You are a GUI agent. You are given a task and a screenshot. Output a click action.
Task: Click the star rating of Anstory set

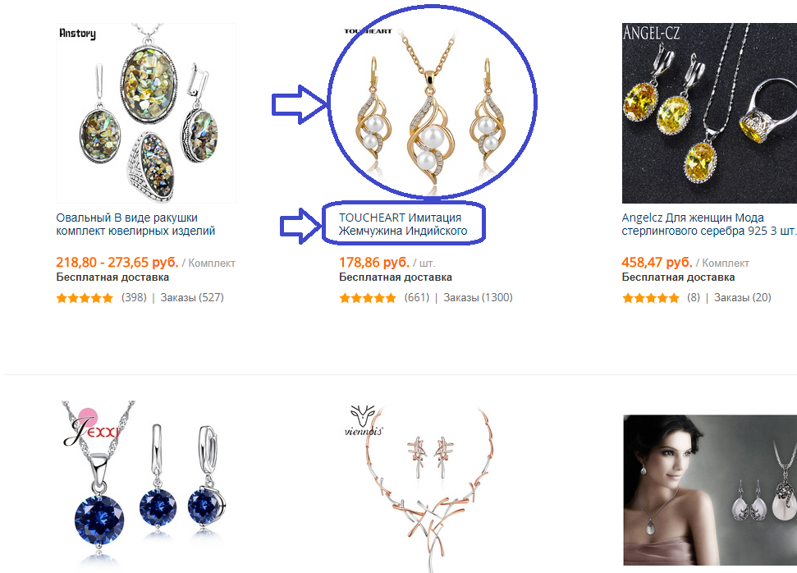[85, 298]
